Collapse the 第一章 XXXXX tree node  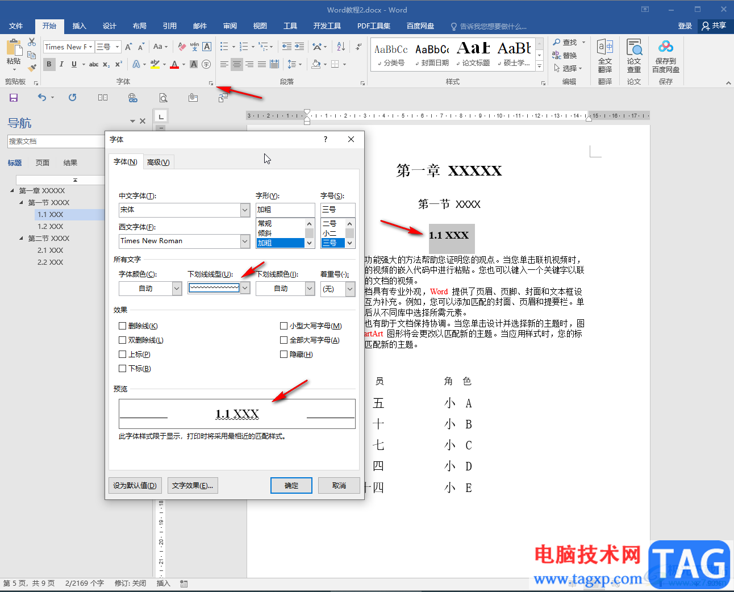[12, 191]
